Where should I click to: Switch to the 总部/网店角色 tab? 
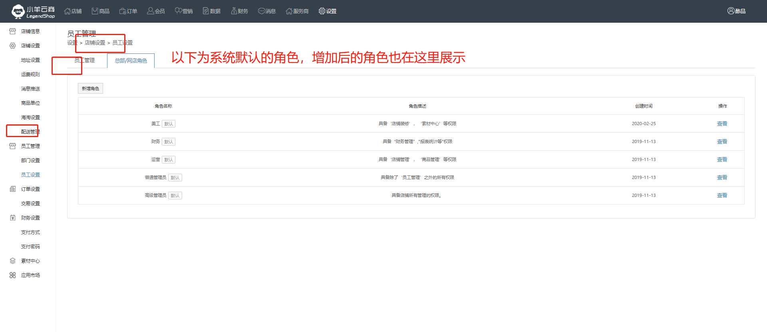[x=131, y=61]
